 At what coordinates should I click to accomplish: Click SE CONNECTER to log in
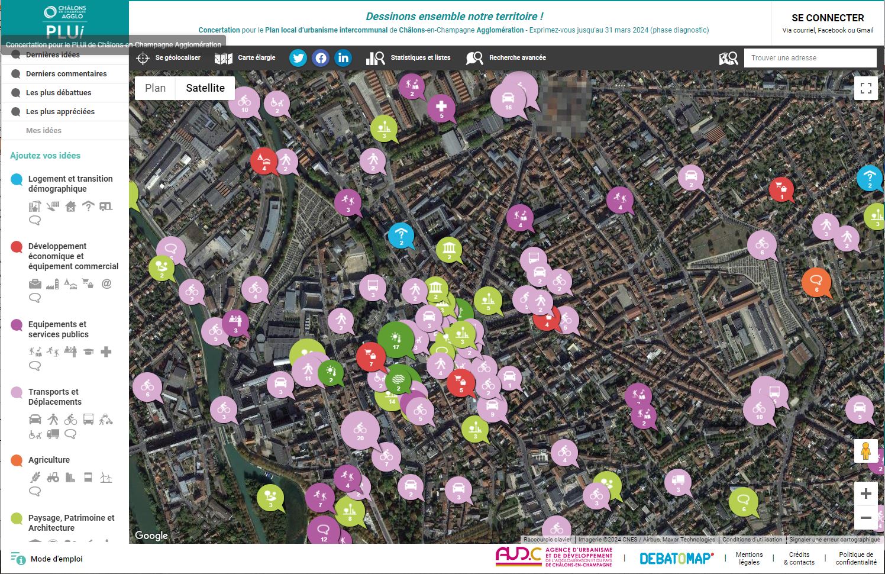(x=828, y=18)
